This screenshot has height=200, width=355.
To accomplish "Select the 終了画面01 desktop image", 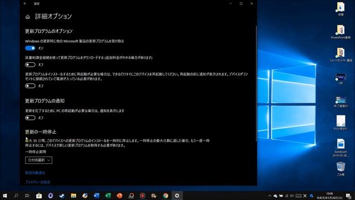I will (341, 102).
